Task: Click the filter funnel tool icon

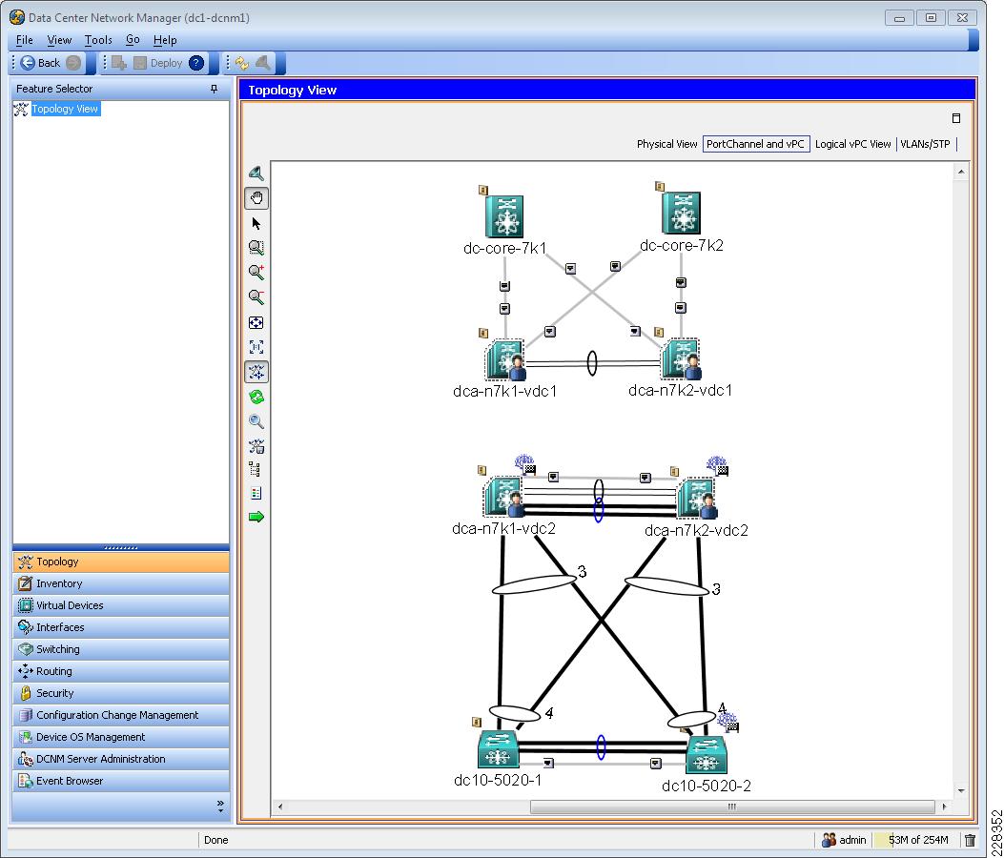Action: 256,173
